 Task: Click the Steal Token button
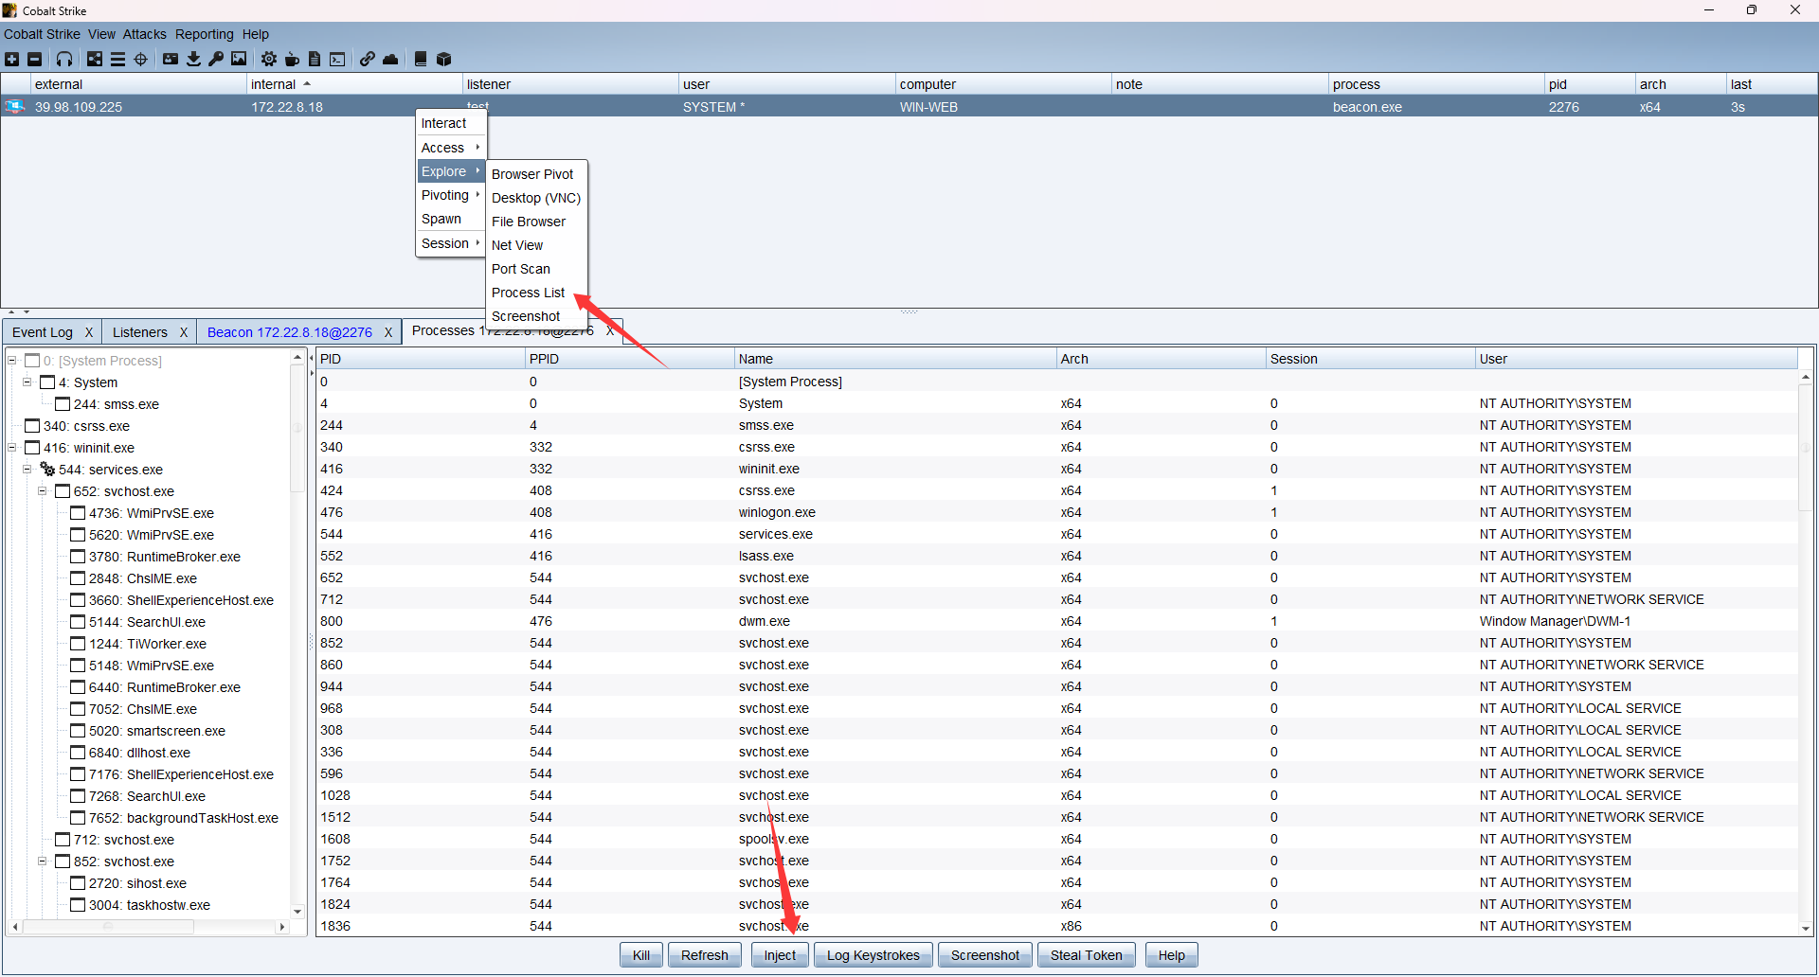(x=1086, y=955)
